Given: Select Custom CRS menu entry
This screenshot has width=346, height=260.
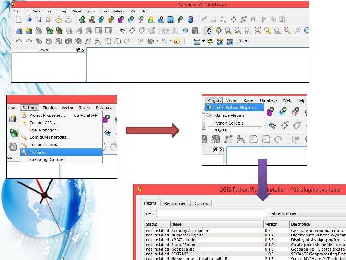Looking at the screenshot, I should [x=62, y=123].
